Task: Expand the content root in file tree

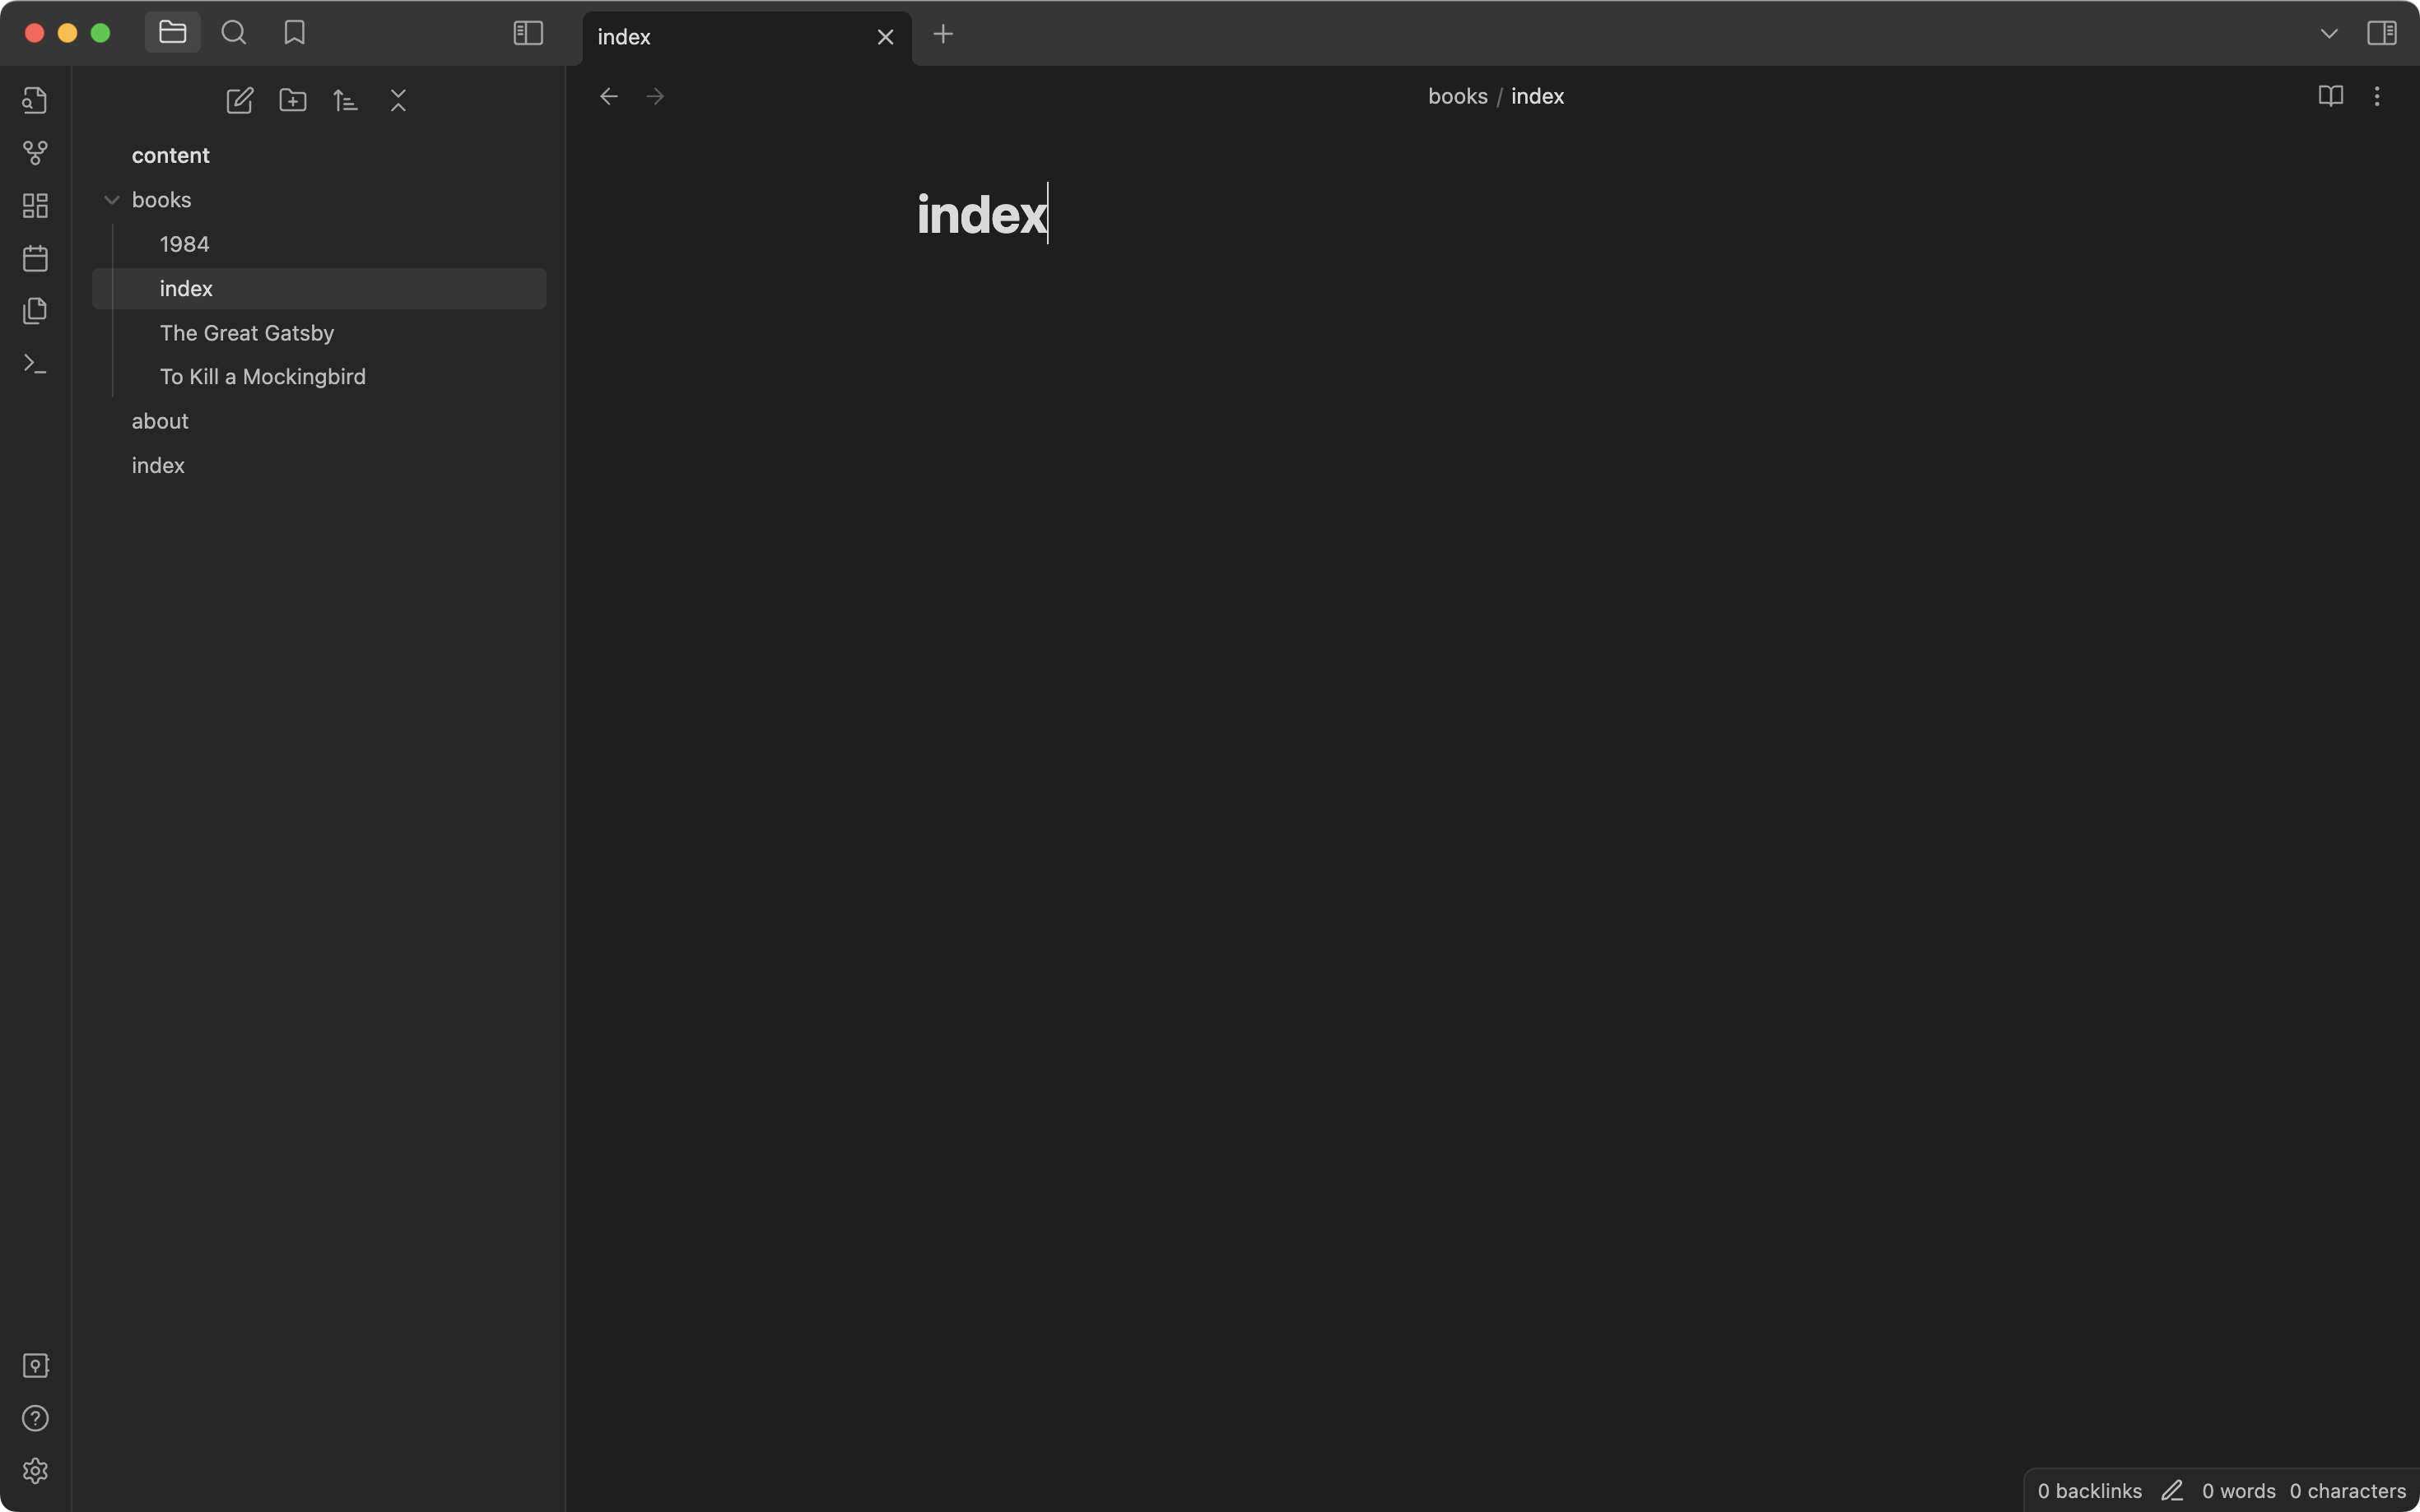Action: pyautogui.click(x=169, y=155)
